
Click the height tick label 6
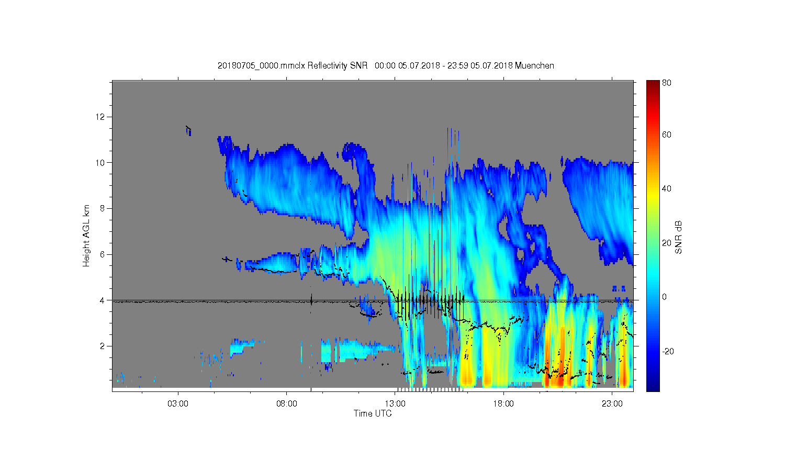(x=103, y=254)
